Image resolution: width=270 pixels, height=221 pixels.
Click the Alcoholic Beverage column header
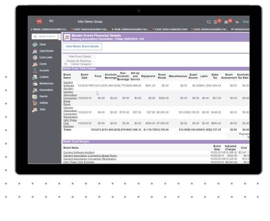coord(110,76)
